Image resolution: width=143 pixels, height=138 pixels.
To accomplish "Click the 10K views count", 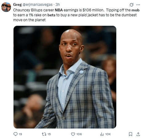I will click(x=108, y=134).
